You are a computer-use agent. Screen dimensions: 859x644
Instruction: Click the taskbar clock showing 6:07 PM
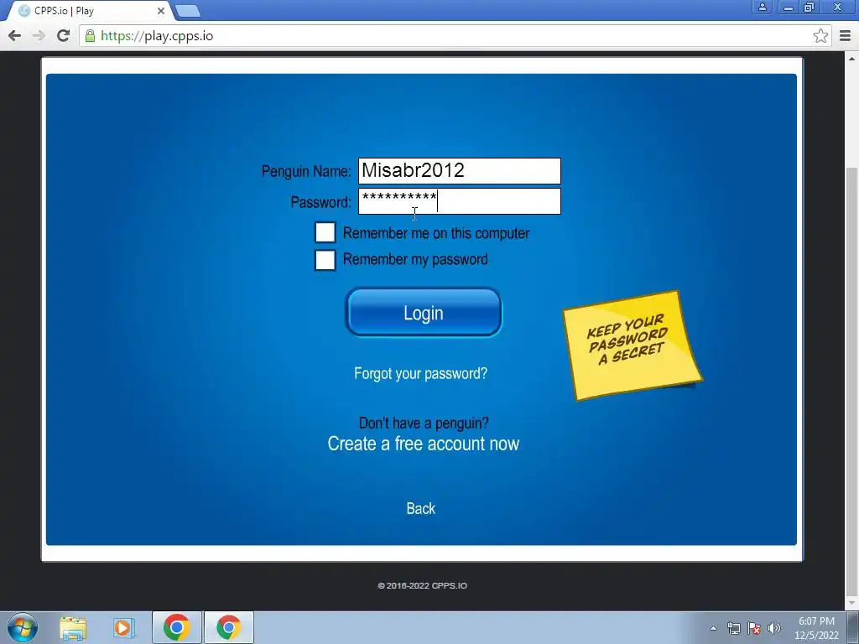pyautogui.click(x=816, y=628)
